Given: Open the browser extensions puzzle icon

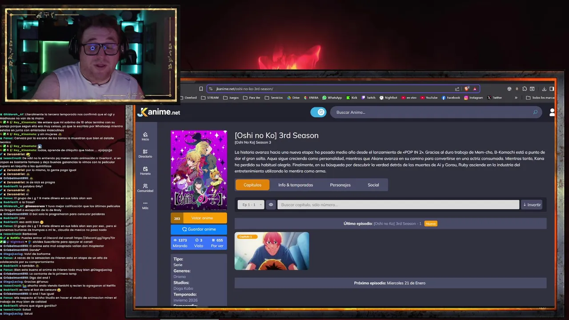Looking at the screenshot, I should point(525,89).
